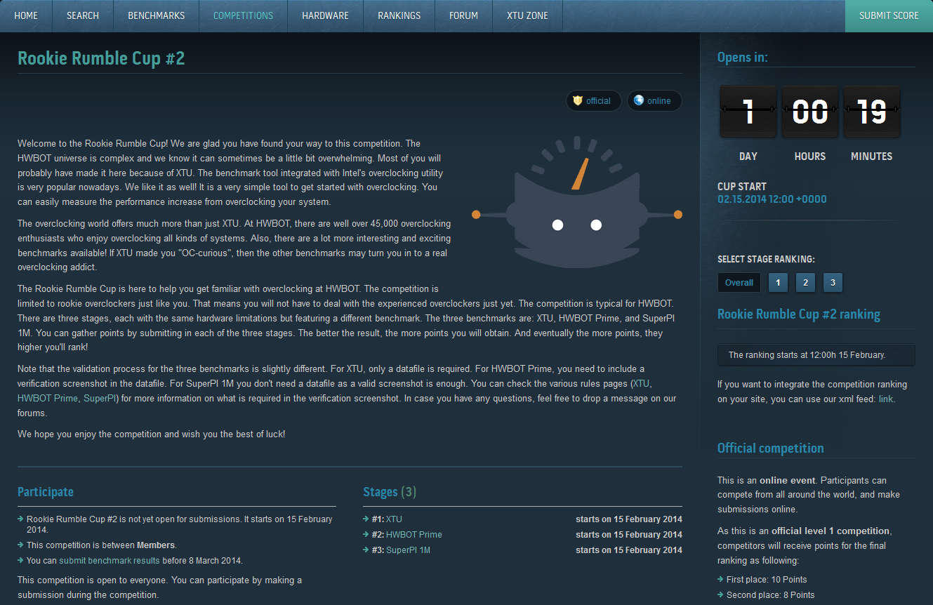Click the globe icon on the online badge

639,100
